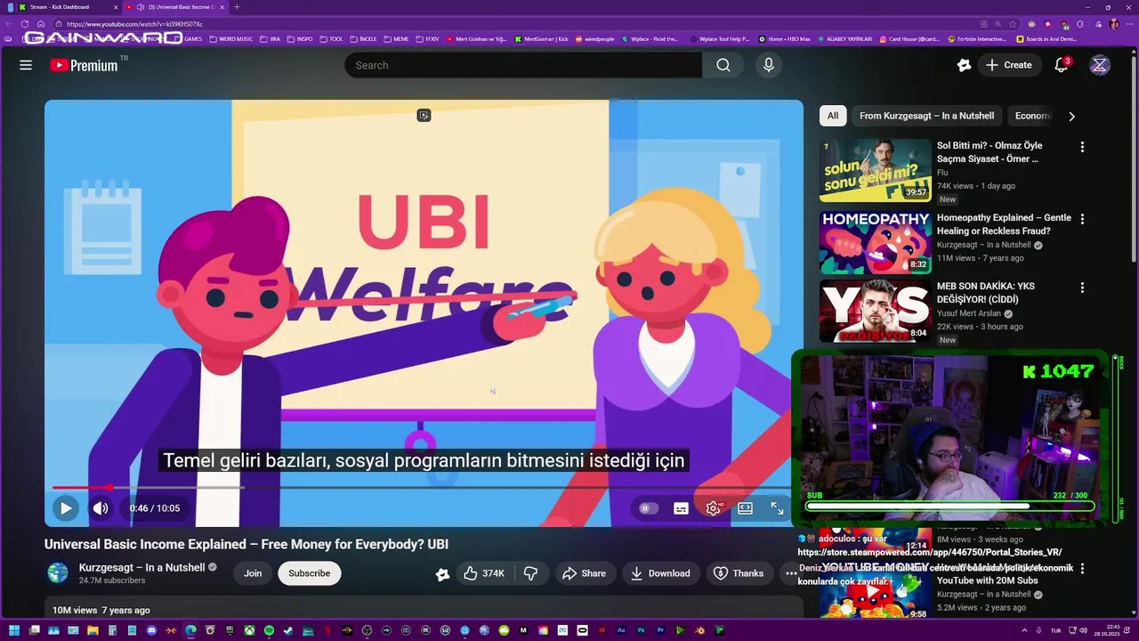1139x641 pixels.
Task: Open Steam from the taskbar
Action: (x=288, y=631)
